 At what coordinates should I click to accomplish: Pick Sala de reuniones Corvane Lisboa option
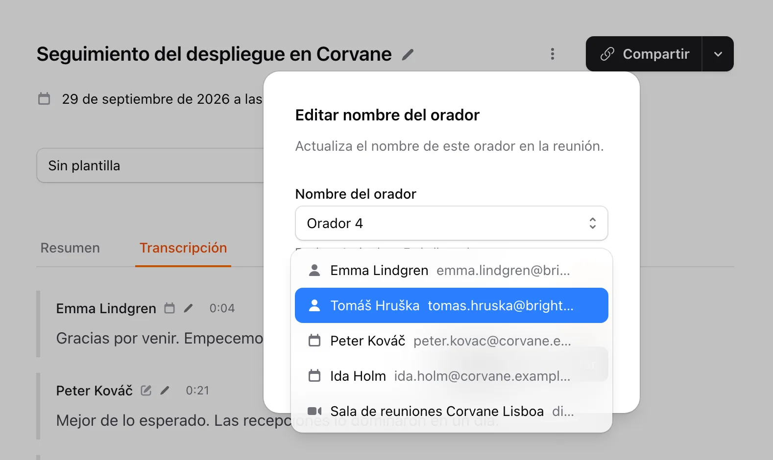click(x=452, y=411)
